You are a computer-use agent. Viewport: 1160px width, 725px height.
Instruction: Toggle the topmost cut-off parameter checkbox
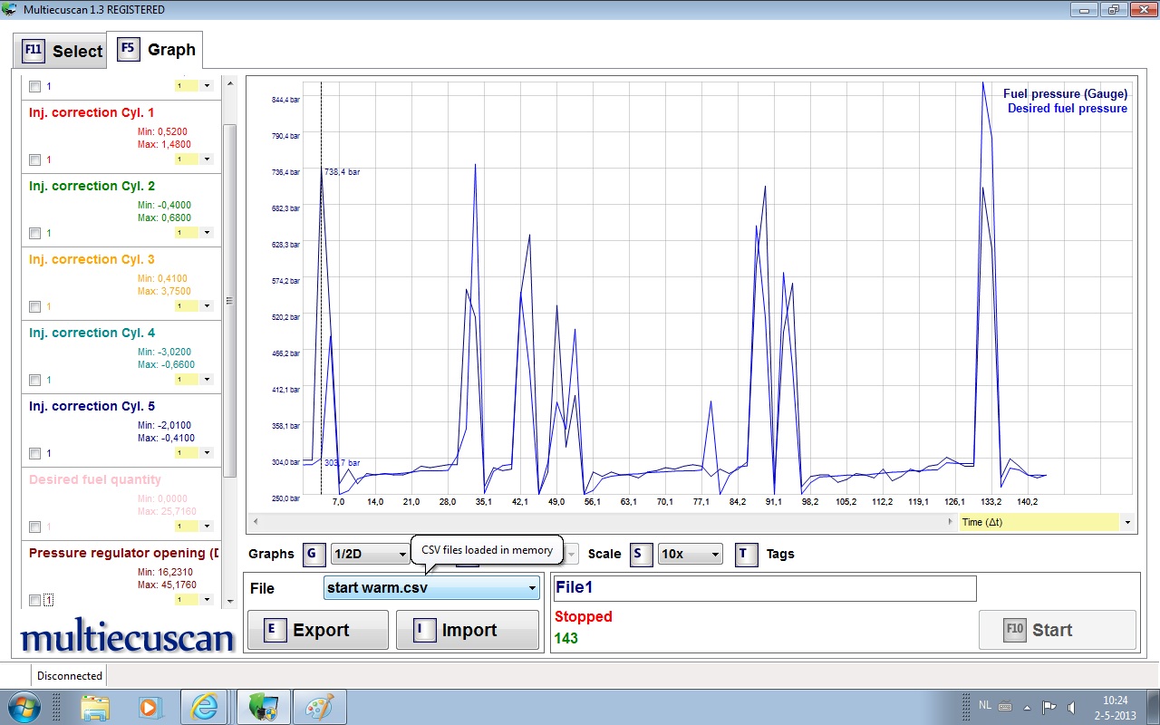[x=34, y=86]
